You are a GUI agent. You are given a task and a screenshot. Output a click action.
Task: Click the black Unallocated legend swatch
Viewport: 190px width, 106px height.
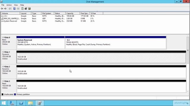(x=2, y=94)
